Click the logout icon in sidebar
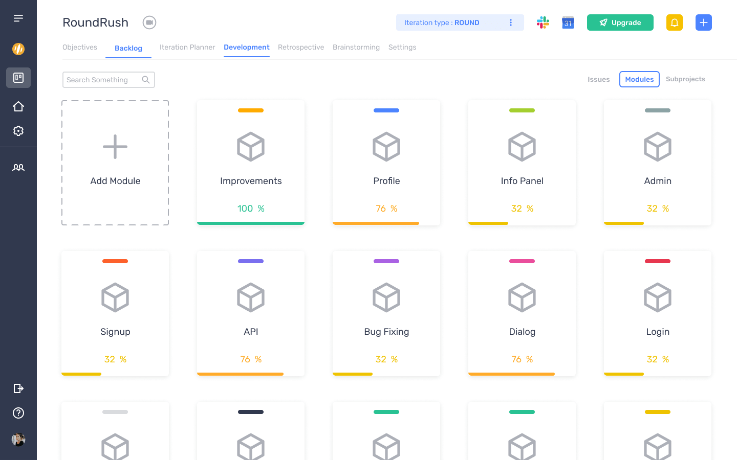Image resolution: width=737 pixels, height=460 pixels. [18, 388]
